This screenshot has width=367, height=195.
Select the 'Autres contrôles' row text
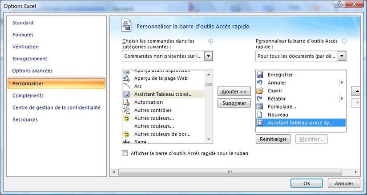[x=153, y=110]
